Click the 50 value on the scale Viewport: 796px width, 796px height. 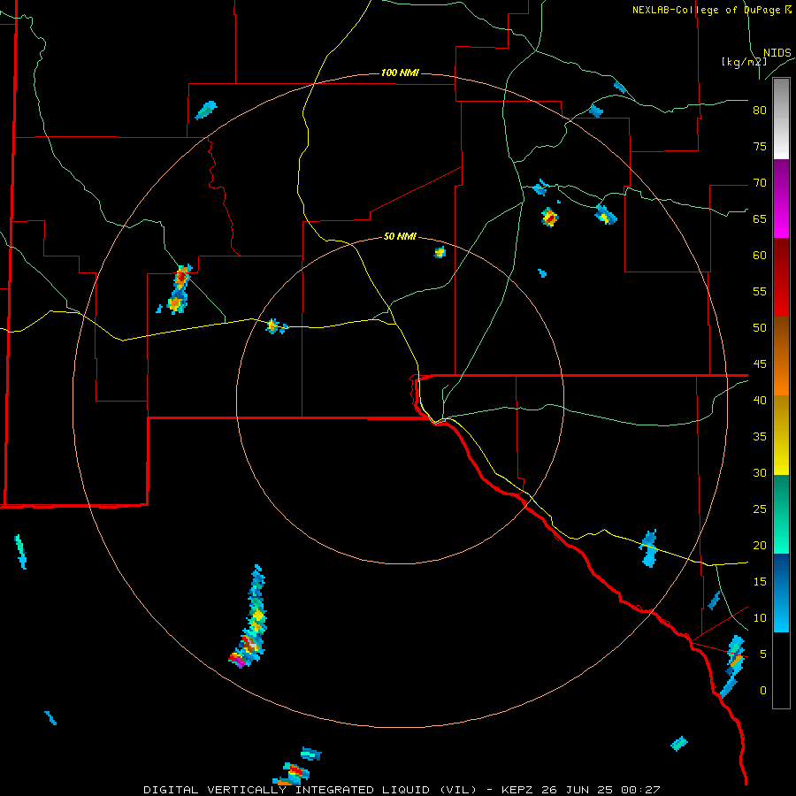click(760, 327)
